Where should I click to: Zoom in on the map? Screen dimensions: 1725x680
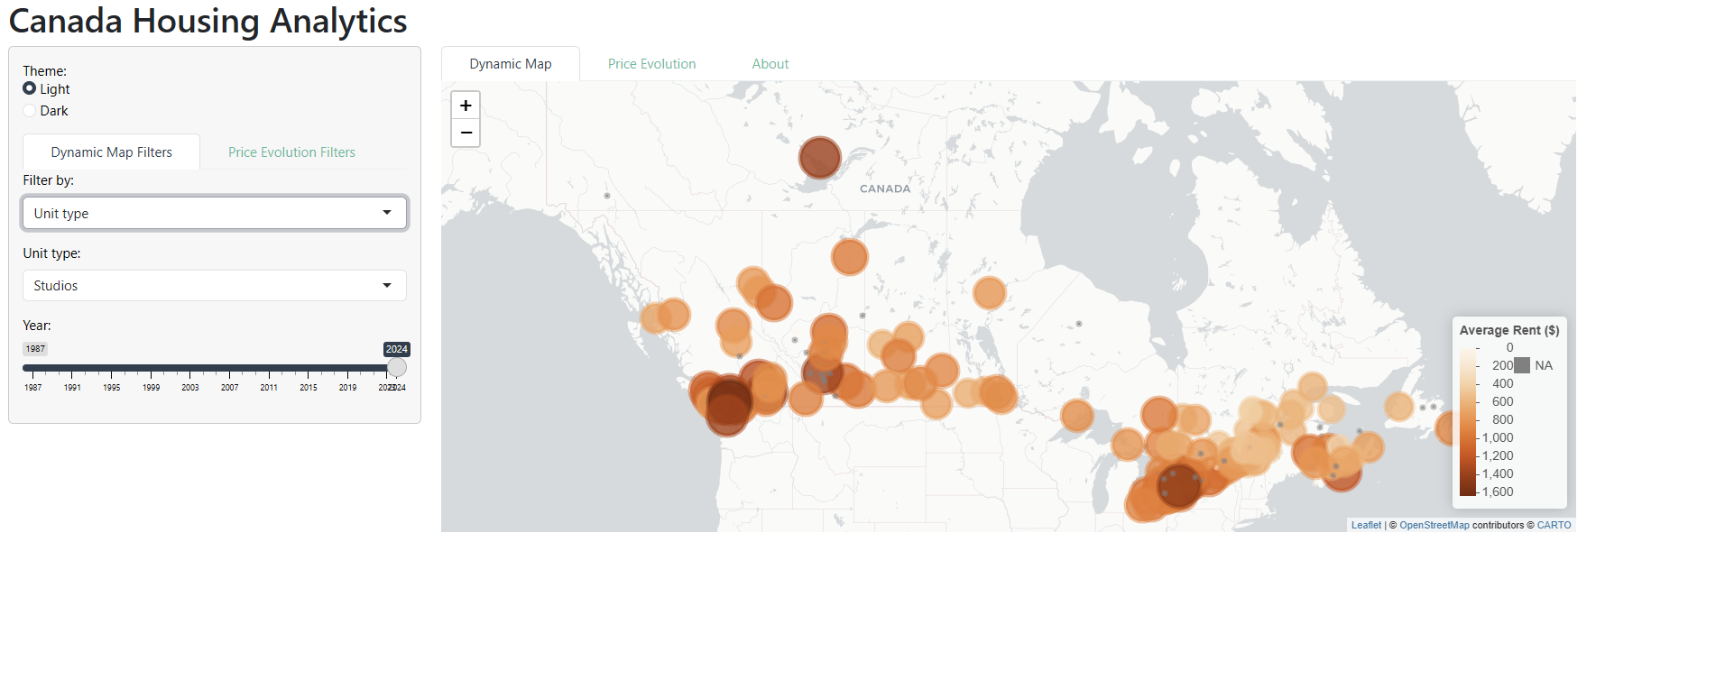(466, 106)
